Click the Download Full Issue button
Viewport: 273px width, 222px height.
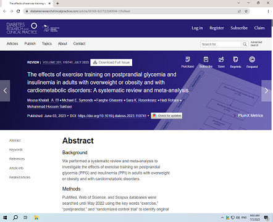pos(111,62)
